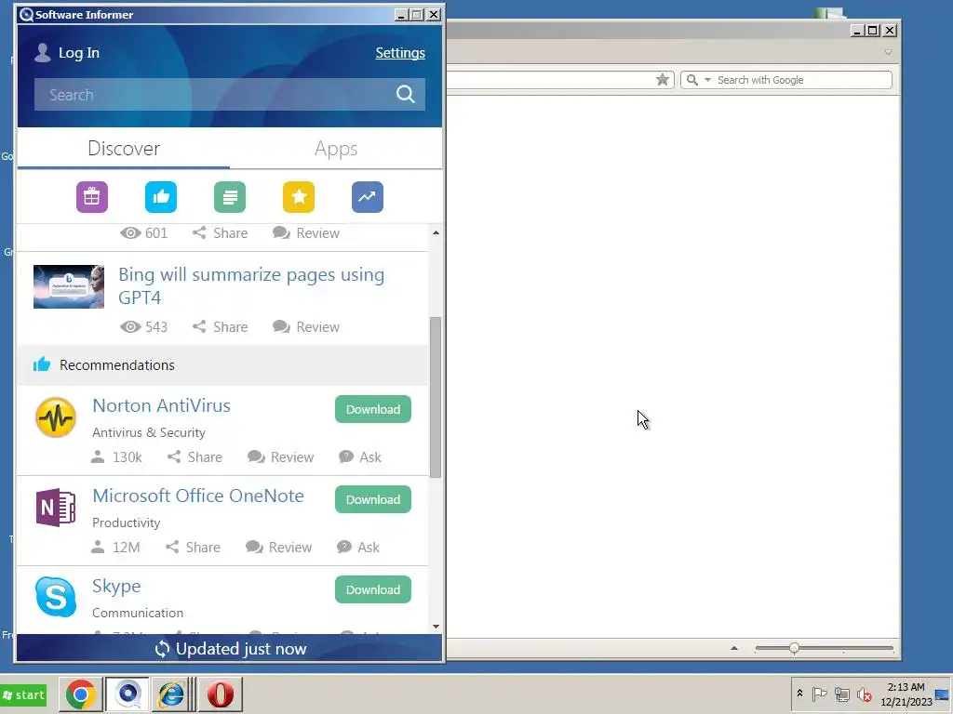Open the Windows start menu
Image resolution: width=953 pixels, height=714 pixels.
[24, 694]
